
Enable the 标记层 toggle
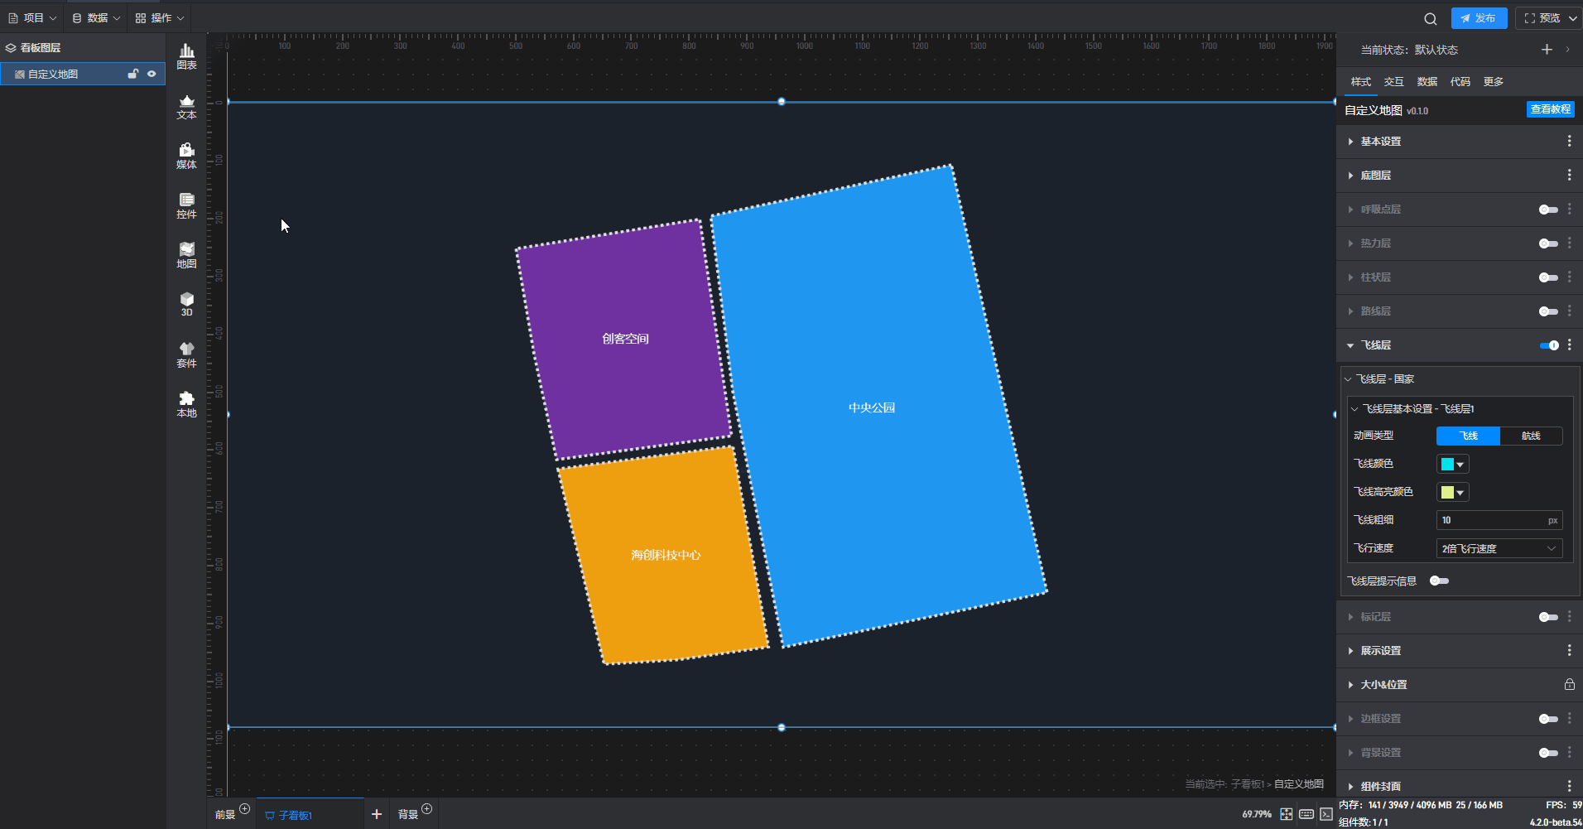(x=1548, y=617)
